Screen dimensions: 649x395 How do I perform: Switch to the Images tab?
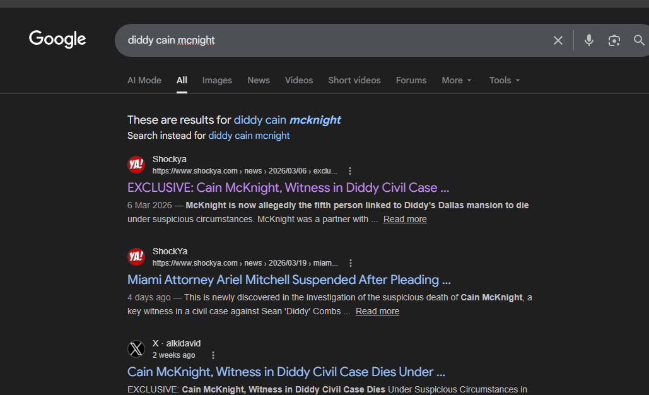[x=217, y=80]
